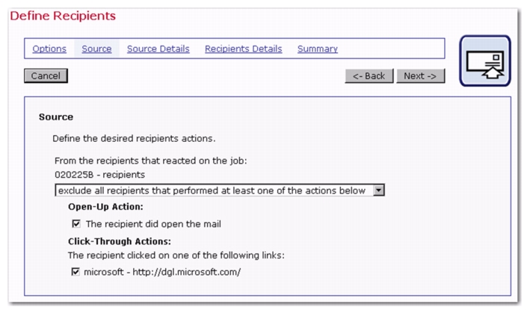
Task: Click the 'The recipient did open the mail' label
Action: click(153, 224)
